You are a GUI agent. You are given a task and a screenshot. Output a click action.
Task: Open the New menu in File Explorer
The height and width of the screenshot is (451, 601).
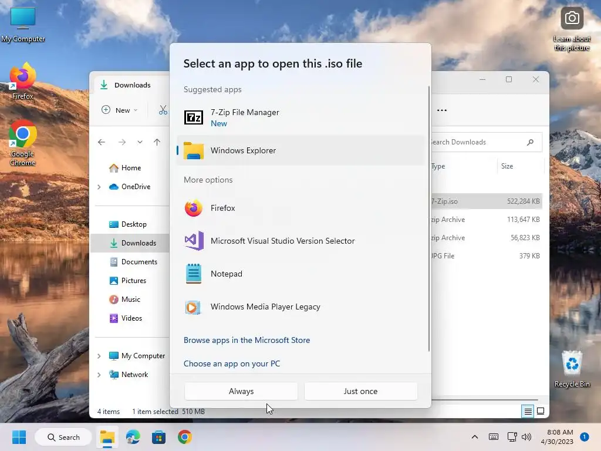(119, 110)
